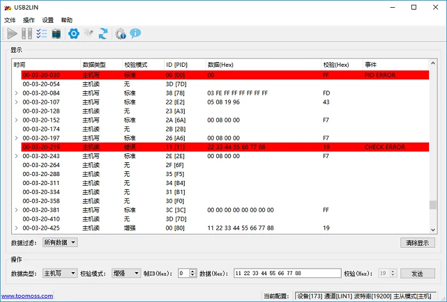Screen dimensions: 447x302
Task: Click checksum cell 43
Action: tap(326, 102)
